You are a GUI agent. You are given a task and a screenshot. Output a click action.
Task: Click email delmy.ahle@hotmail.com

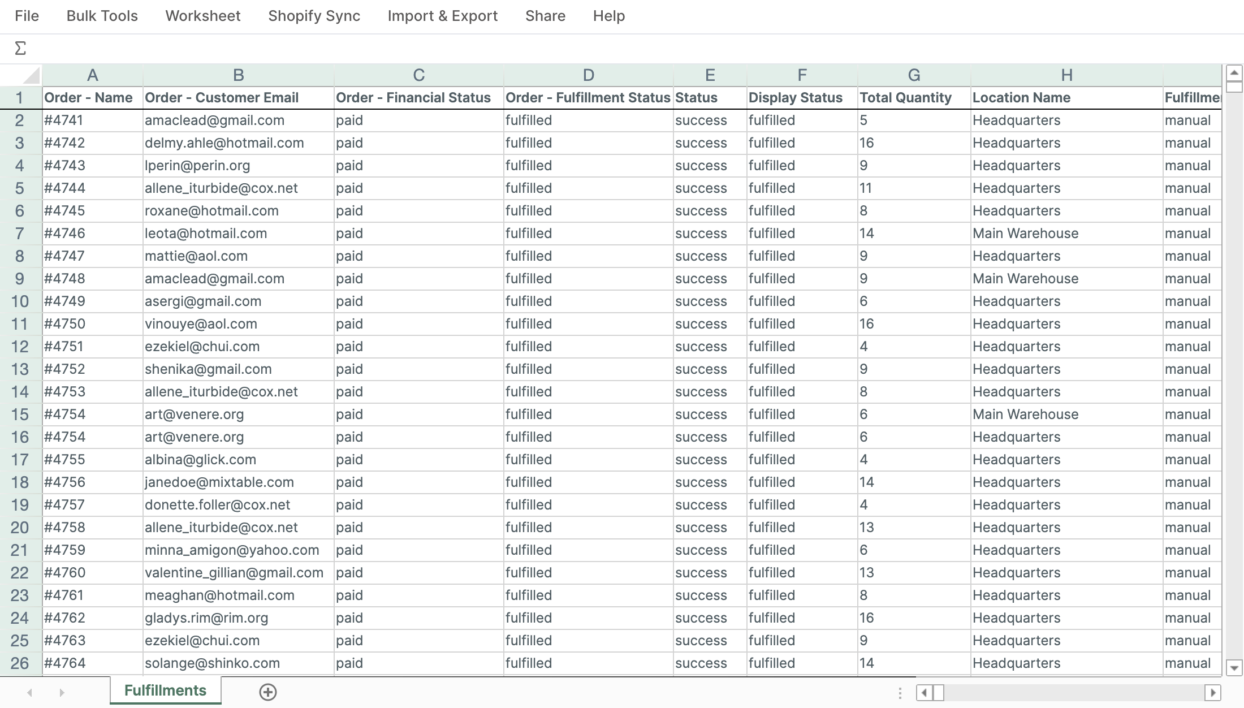click(238, 143)
